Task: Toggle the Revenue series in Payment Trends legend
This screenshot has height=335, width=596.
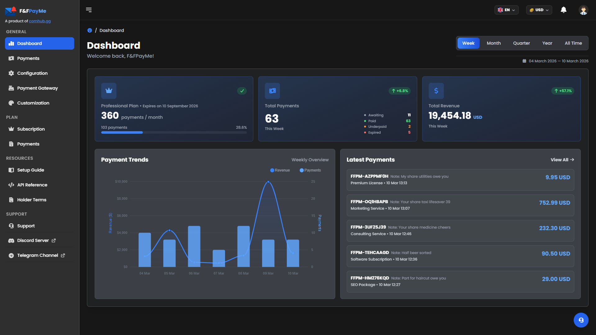Action: click(279, 170)
